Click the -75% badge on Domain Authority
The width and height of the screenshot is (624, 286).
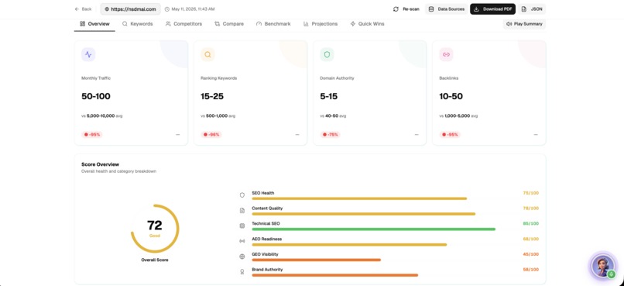[x=331, y=135]
